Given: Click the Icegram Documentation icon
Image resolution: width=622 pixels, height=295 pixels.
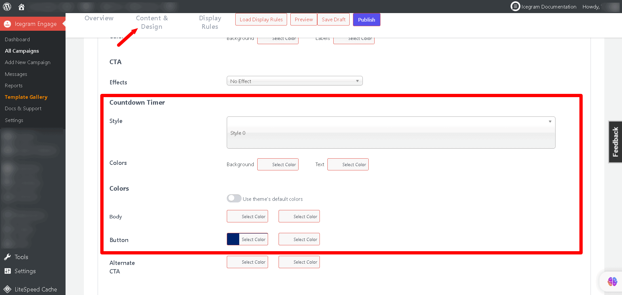Looking at the screenshot, I should 515,6.
